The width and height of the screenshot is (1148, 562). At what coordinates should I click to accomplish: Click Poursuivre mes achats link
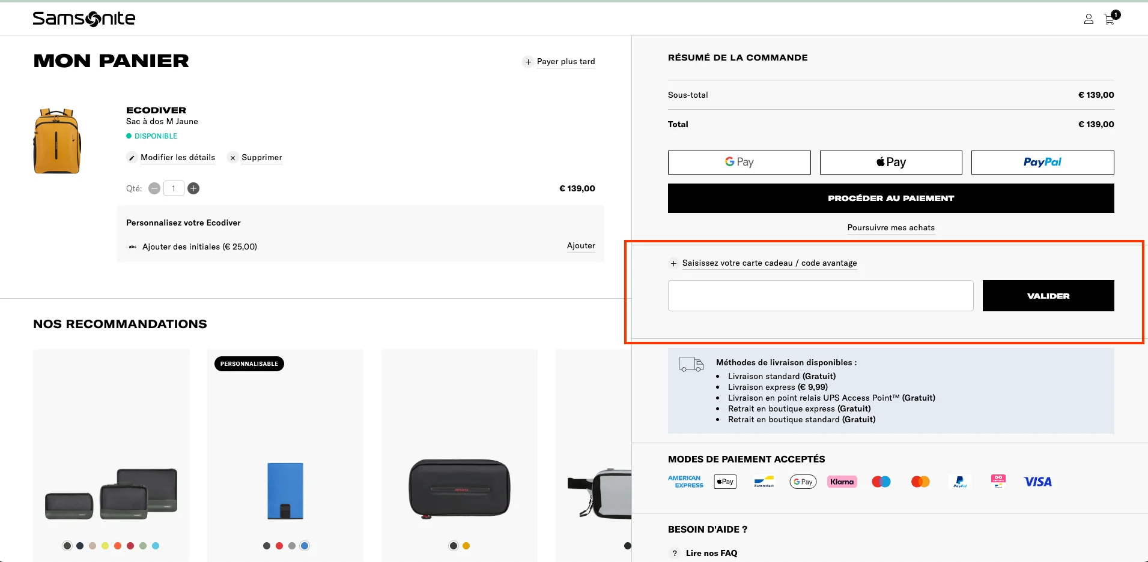pos(891,228)
